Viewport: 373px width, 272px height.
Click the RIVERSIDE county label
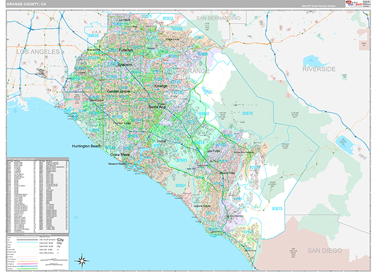318,68
